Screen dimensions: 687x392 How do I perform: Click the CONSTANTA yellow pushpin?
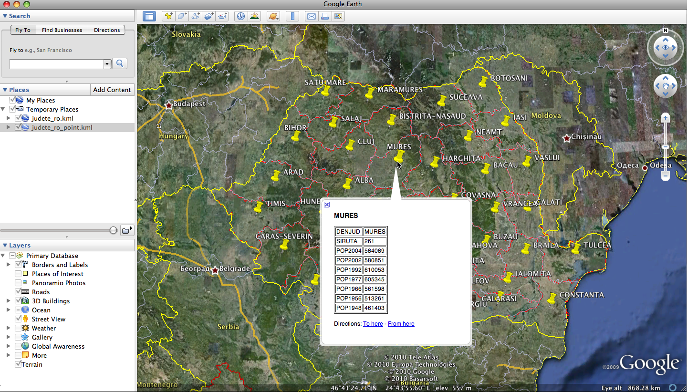click(x=552, y=299)
